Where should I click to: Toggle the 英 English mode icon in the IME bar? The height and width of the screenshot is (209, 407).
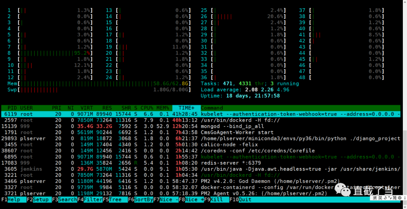380,198
